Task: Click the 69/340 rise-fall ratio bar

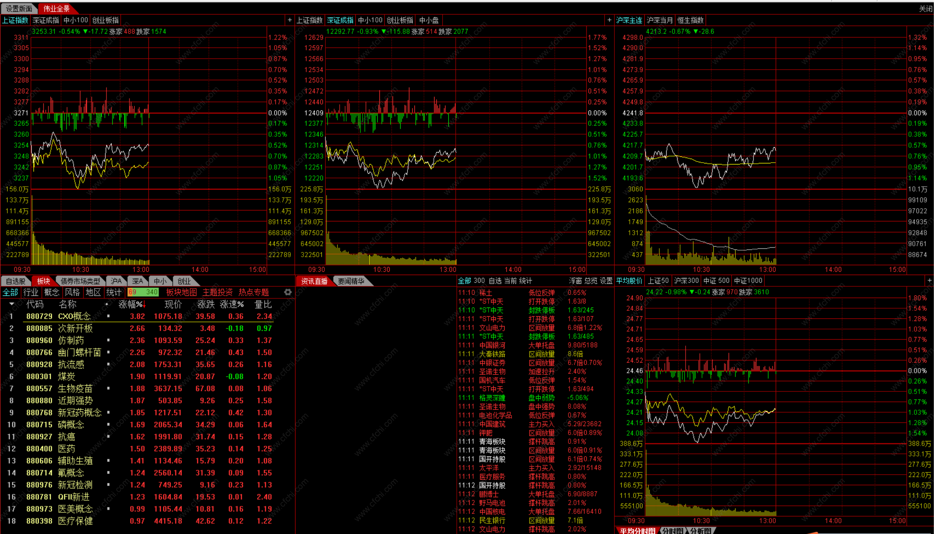Action: [x=143, y=292]
